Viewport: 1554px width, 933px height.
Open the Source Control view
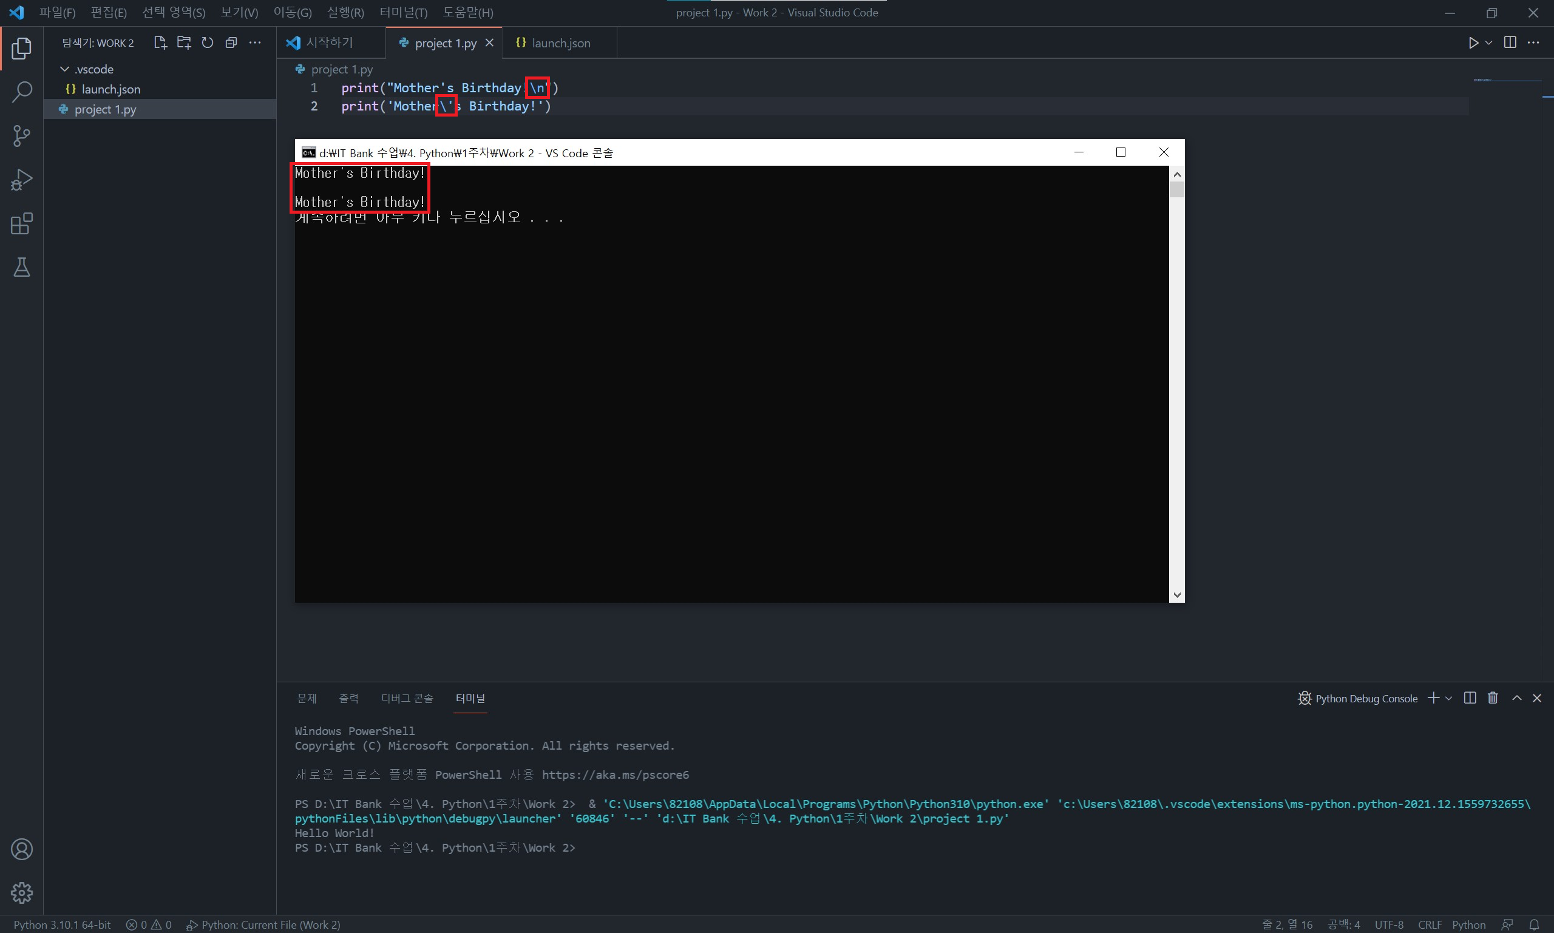(21, 136)
